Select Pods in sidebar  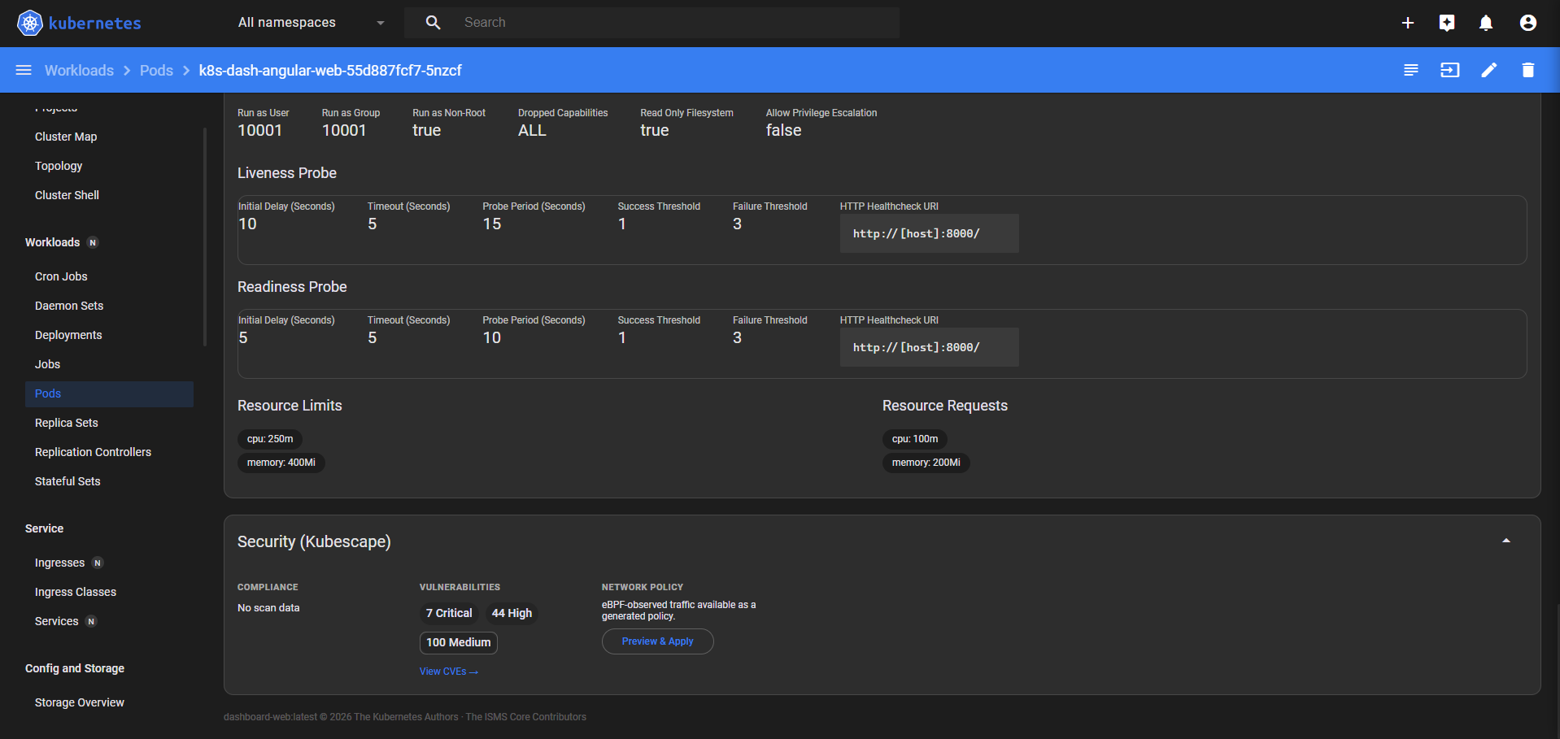[109, 393]
